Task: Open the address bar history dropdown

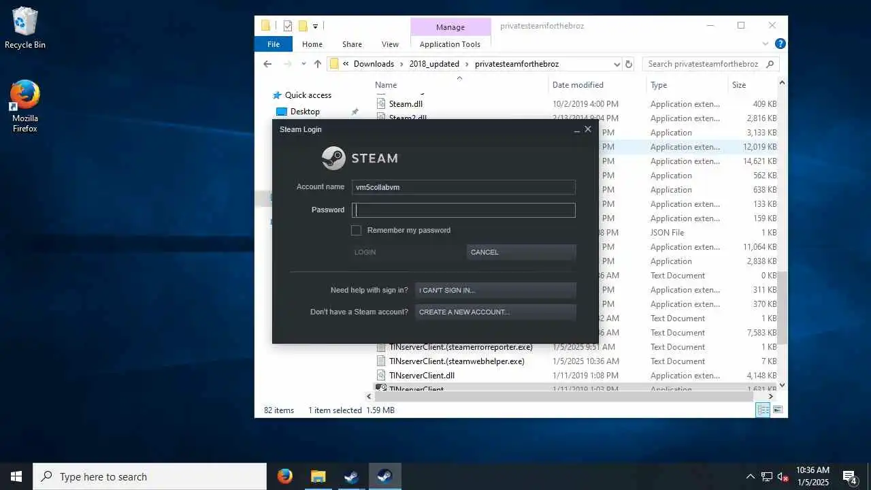Action: 617,64
